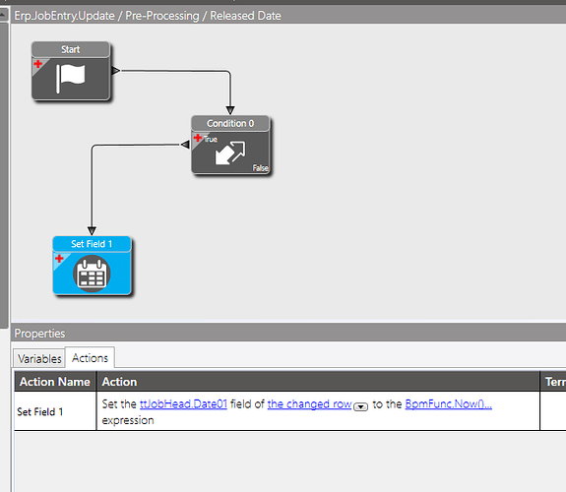Click the Action column header
This screenshot has width=566, height=492.
point(318,382)
